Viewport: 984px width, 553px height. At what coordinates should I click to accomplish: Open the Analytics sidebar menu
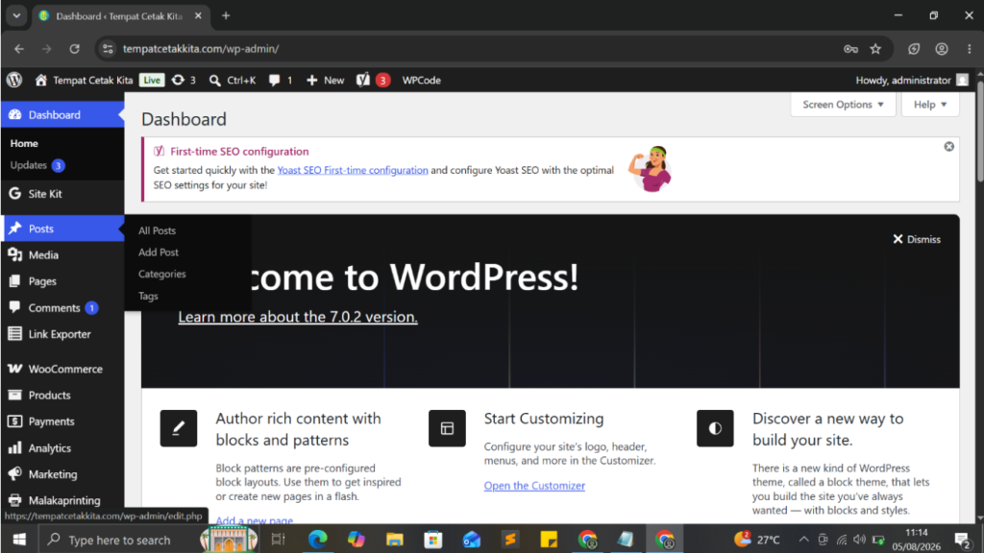point(62,447)
